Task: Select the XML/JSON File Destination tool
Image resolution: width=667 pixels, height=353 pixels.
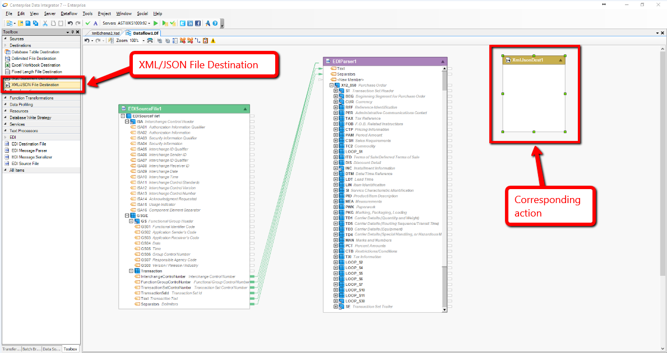Action: point(36,85)
